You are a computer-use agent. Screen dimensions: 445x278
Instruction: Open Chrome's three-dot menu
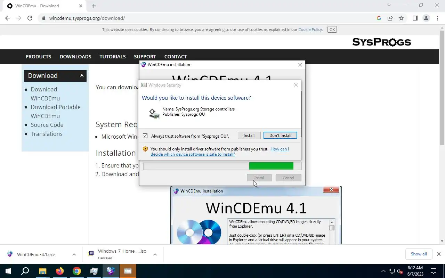[x=437, y=18]
